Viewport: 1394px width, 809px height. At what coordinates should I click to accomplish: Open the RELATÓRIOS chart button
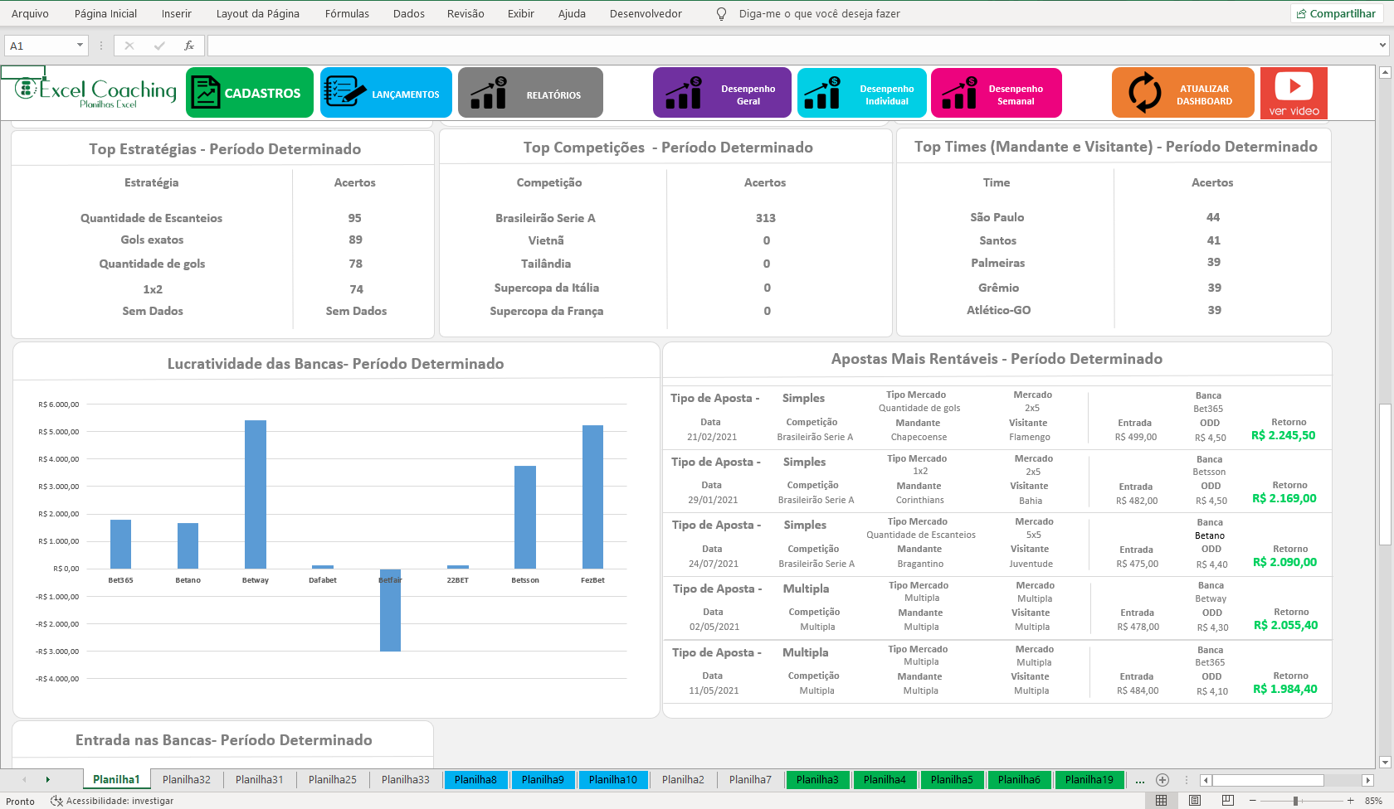pyautogui.click(x=530, y=93)
